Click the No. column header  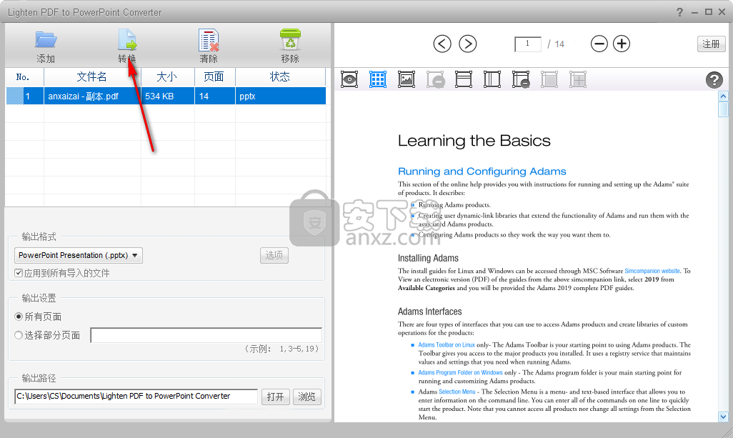click(x=24, y=77)
